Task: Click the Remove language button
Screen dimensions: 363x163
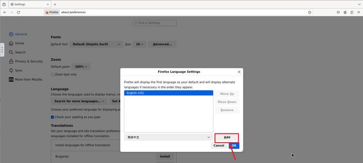Action: pos(227,110)
